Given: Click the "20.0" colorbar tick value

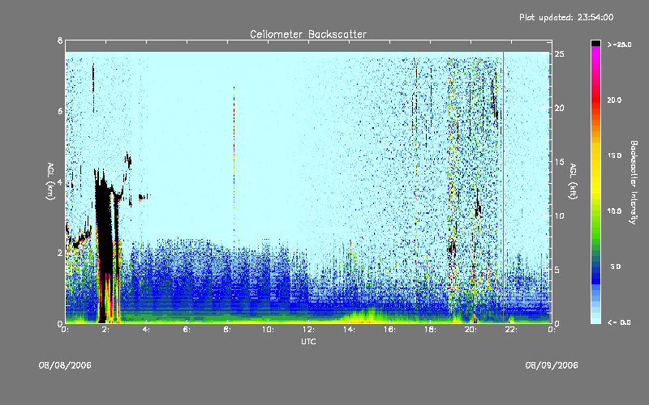Looking at the screenshot, I should 614,100.
